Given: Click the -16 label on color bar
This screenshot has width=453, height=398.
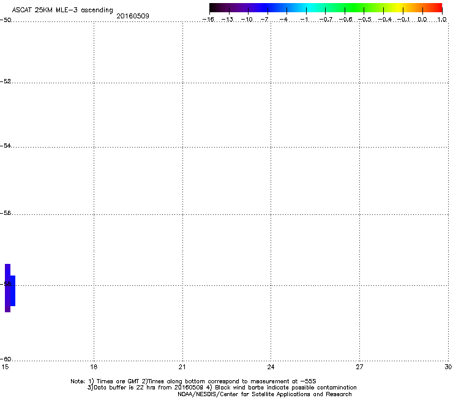Looking at the screenshot, I should pos(208,20).
